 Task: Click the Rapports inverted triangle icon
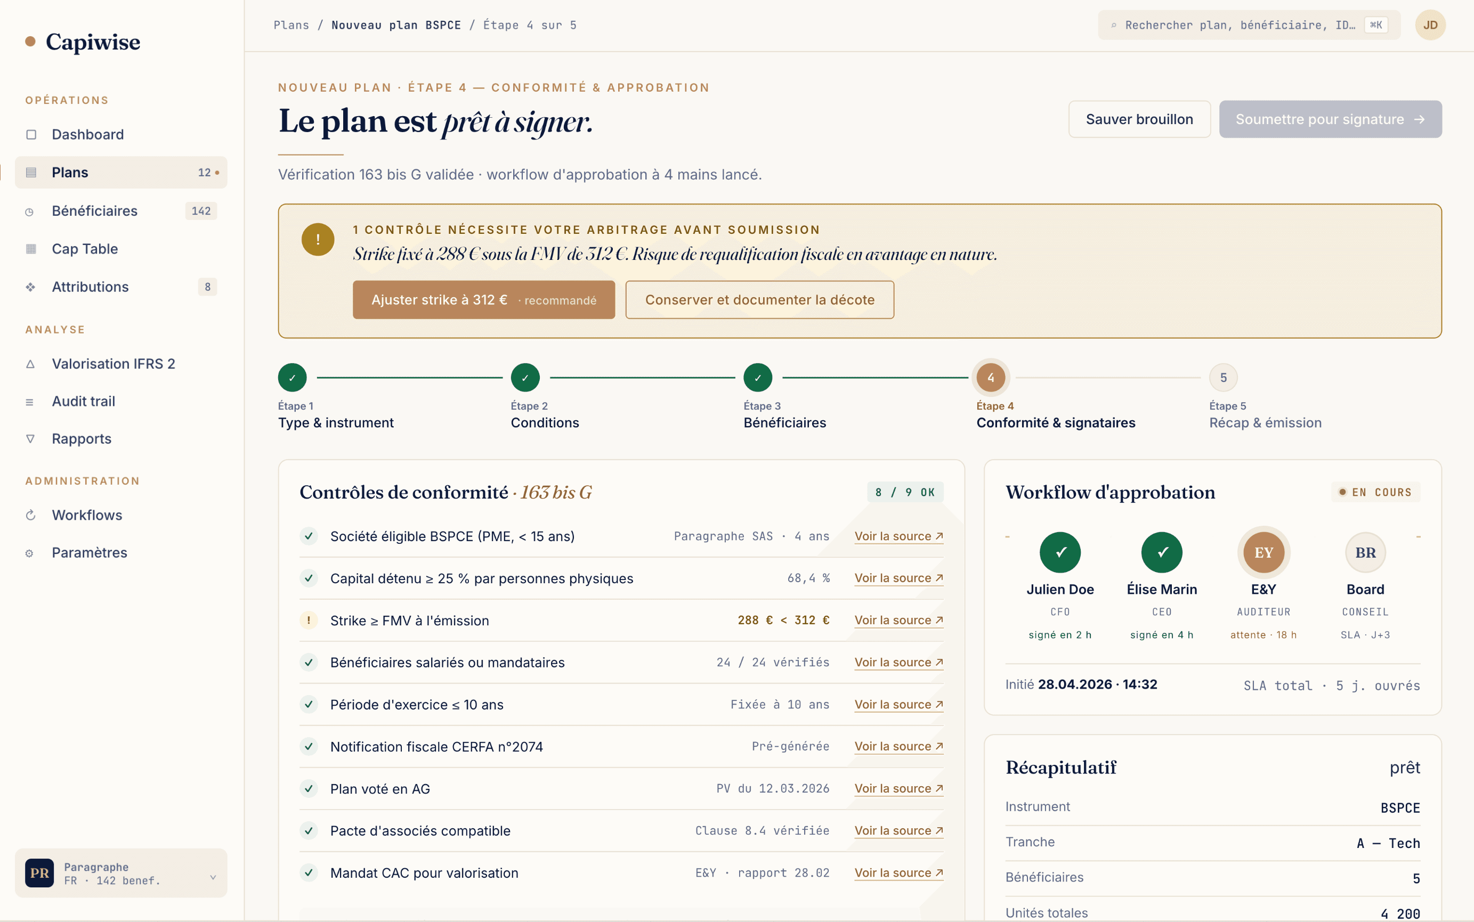click(x=30, y=439)
